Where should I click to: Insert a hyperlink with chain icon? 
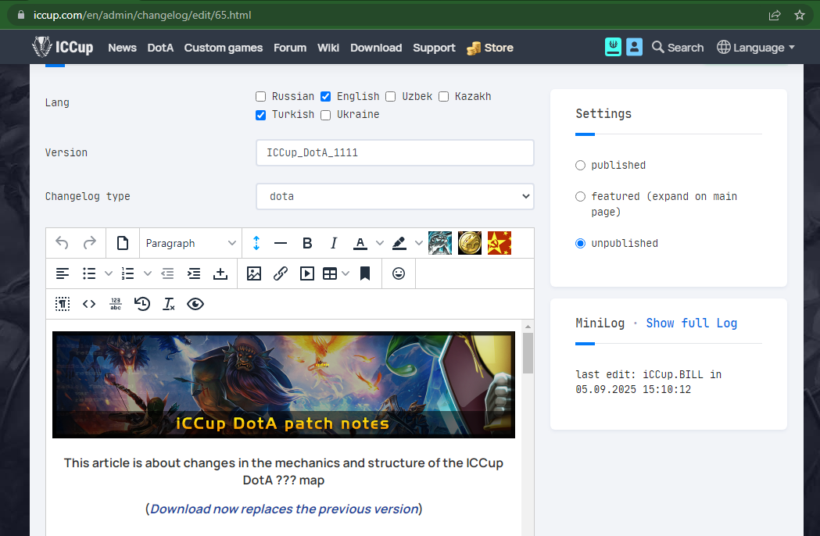point(281,273)
